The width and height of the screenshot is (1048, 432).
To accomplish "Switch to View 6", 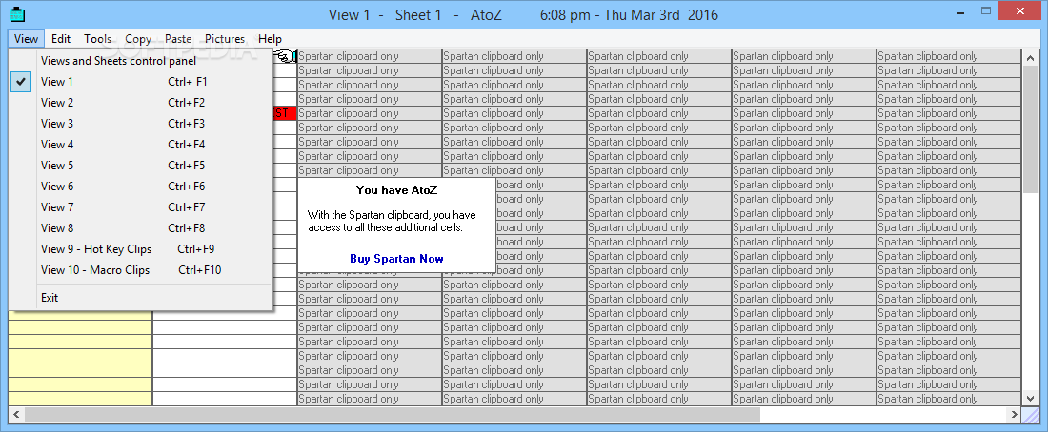I will click(x=141, y=187).
